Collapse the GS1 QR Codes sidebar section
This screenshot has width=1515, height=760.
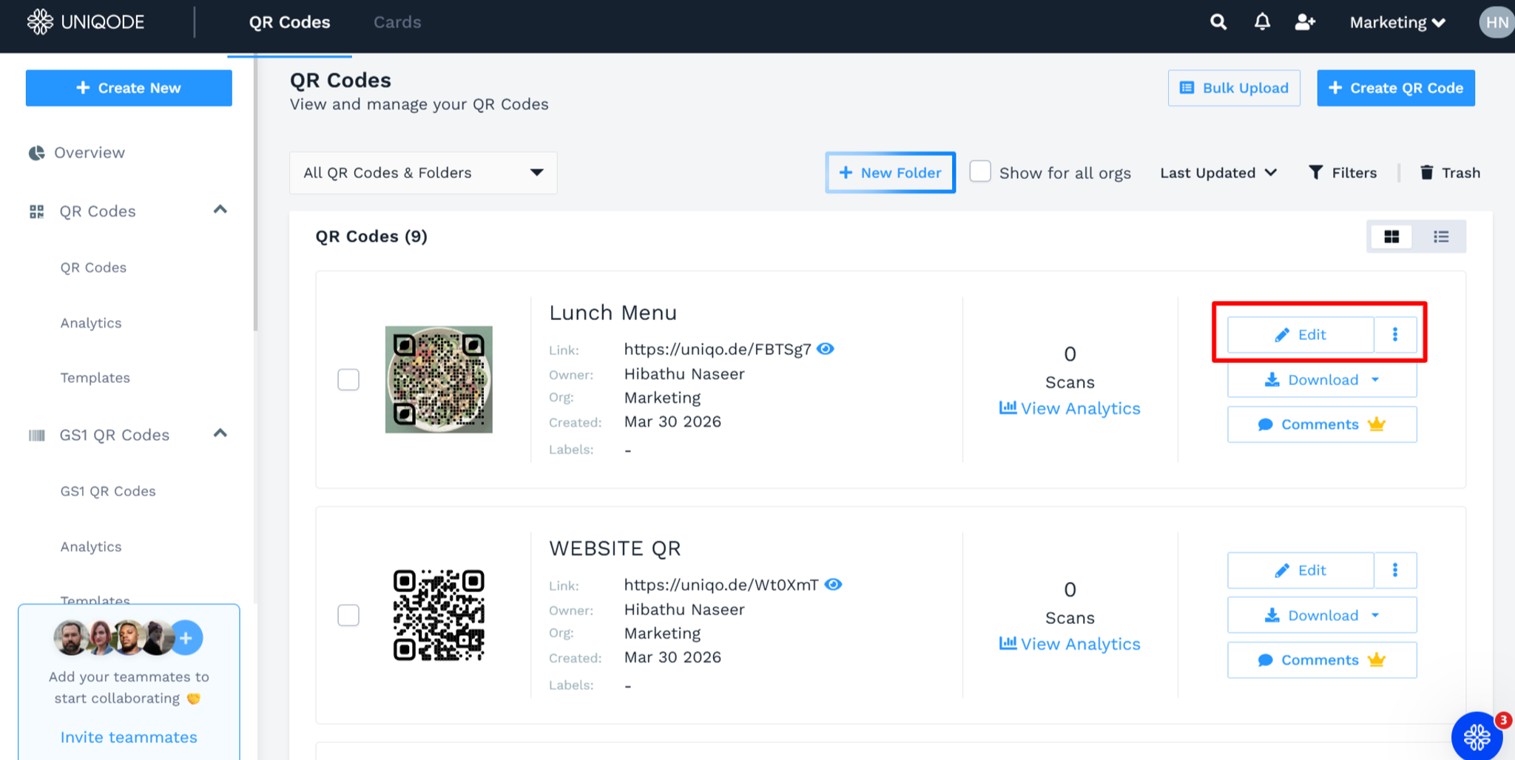pyautogui.click(x=220, y=434)
